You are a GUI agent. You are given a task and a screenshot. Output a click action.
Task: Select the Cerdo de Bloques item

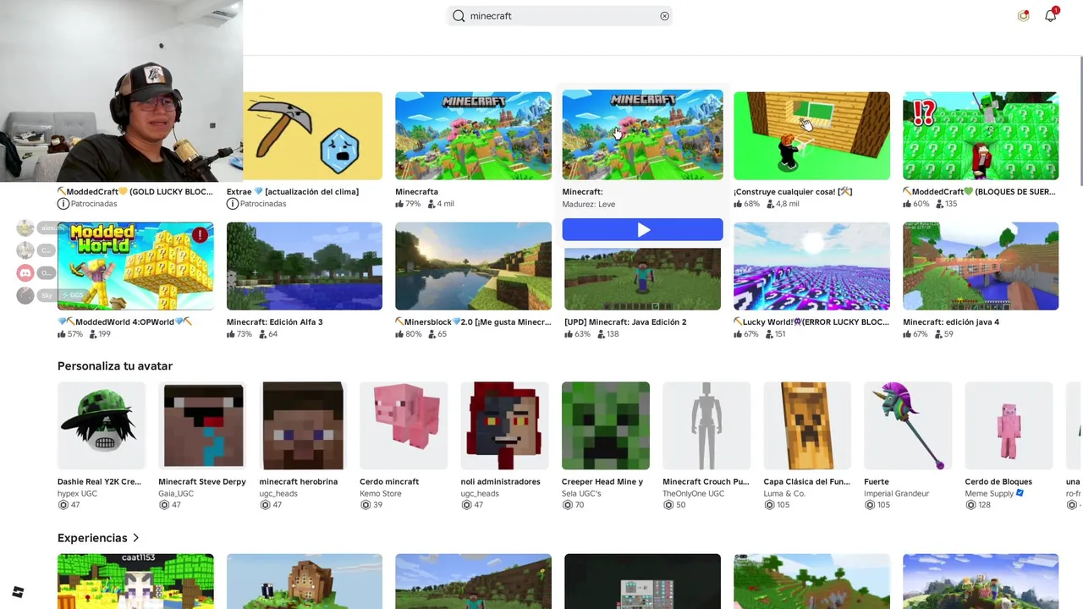(1009, 425)
